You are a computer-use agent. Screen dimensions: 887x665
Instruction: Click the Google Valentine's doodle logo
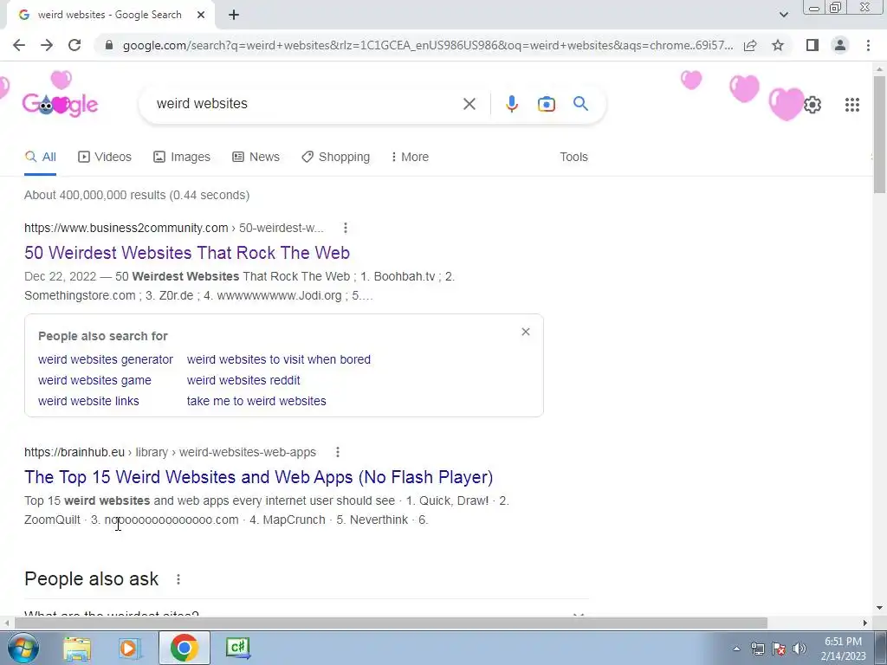(60, 105)
